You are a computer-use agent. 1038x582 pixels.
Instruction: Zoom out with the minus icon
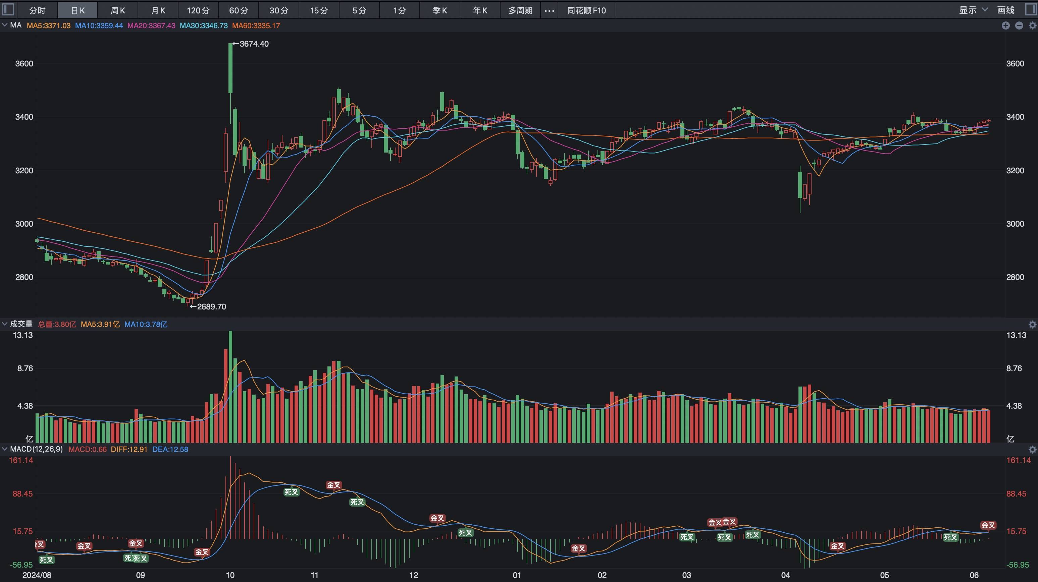click(1019, 26)
